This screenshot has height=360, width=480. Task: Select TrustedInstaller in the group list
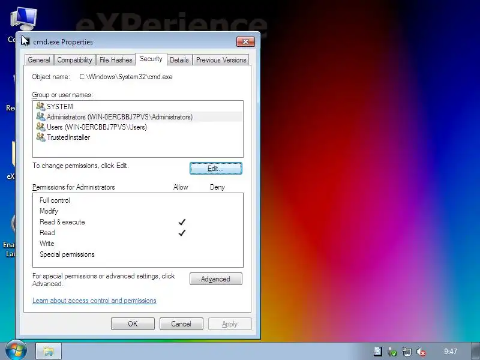click(138, 137)
